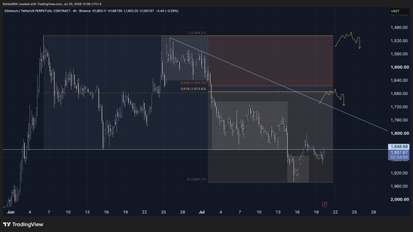The image size is (413, 232).
Task: Click the Ethereum / TetherUS PERPETUAL CONTRACT title
Action: (37, 11)
